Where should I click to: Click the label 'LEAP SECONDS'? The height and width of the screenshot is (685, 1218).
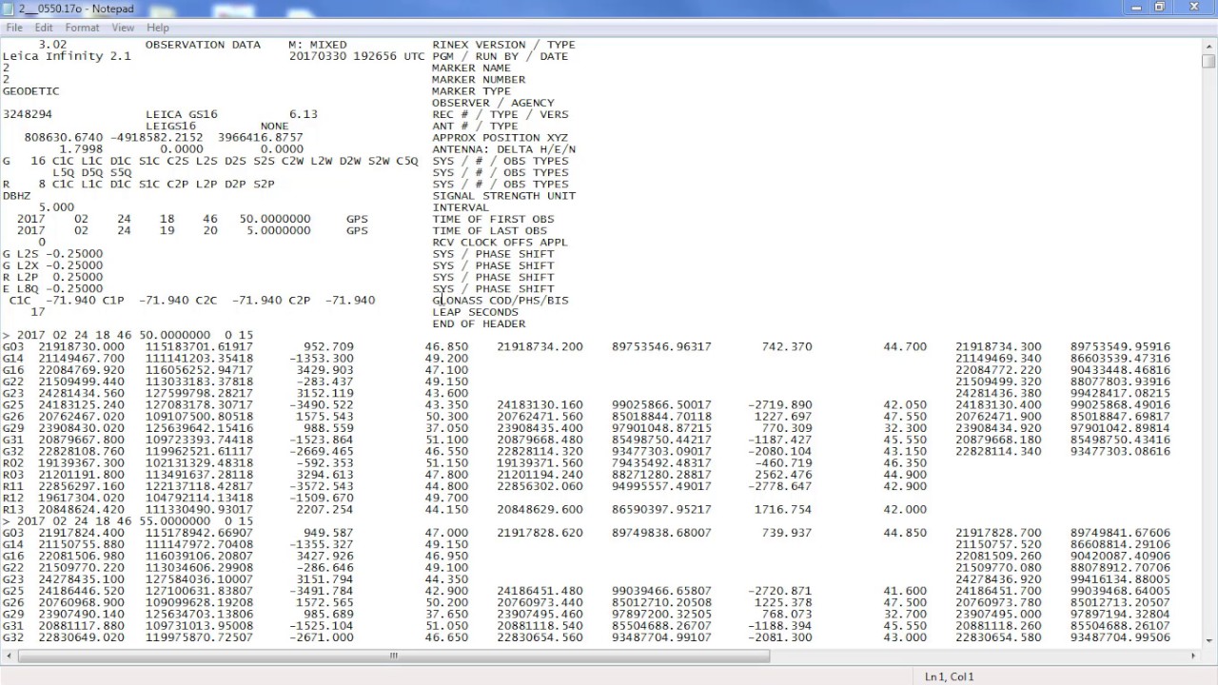point(475,312)
